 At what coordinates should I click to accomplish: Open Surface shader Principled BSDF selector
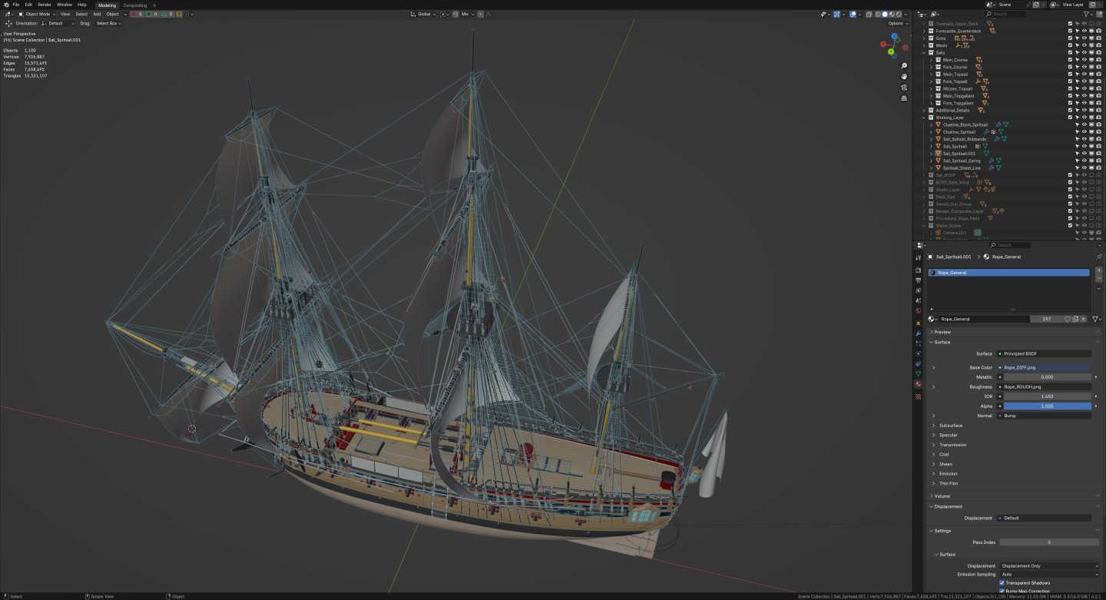coord(1043,353)
